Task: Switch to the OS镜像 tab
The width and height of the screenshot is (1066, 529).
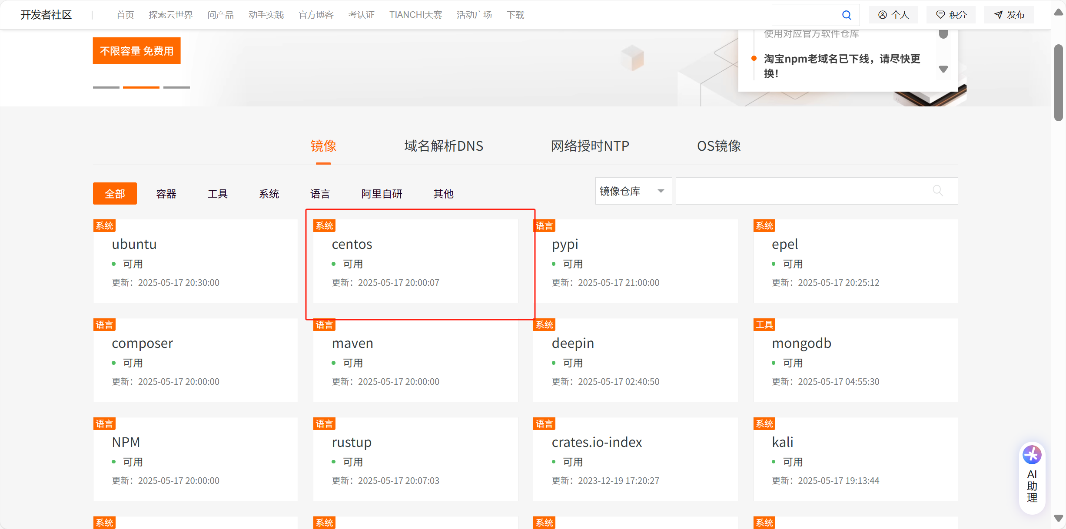Action: (x=719, y=146)
